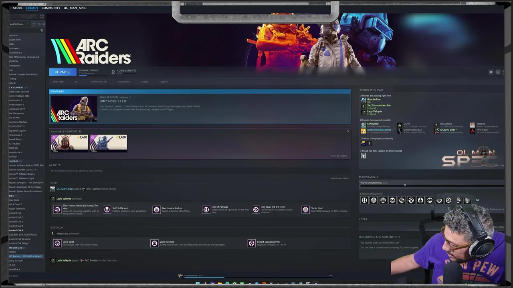Select Shadow Complex Remastered in the library list
The height and width of the screenshot is (288, 513).
click(x=23, y=74)
